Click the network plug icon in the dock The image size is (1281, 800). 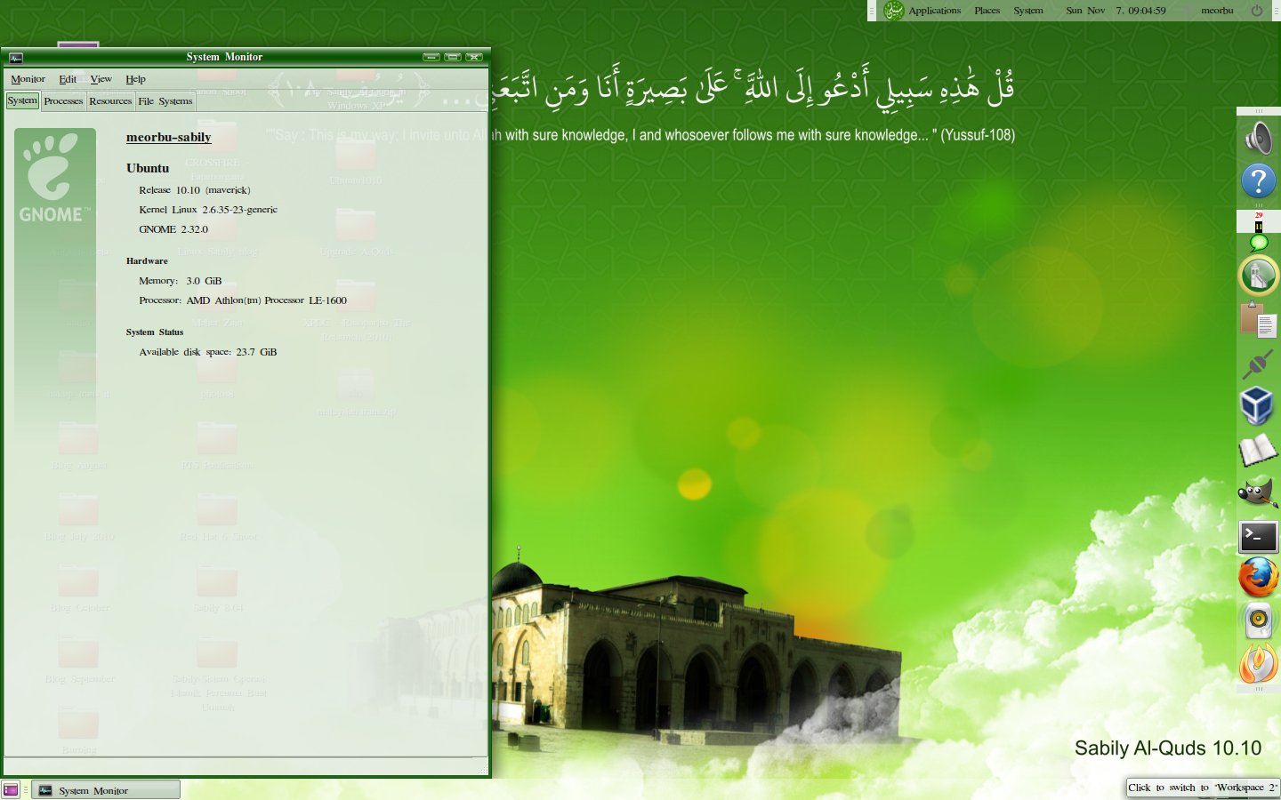click(1258, 364)
